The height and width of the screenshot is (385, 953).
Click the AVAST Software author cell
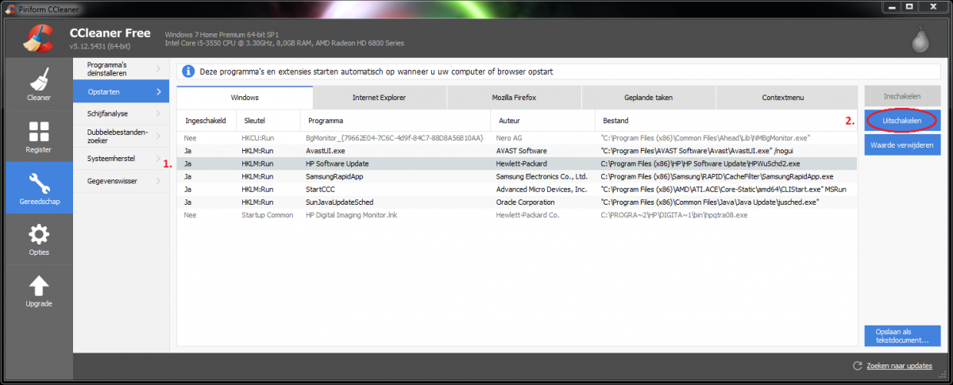coord(522,150)
